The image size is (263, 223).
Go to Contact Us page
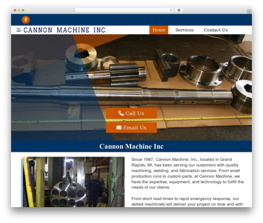[x=216, y=30]
